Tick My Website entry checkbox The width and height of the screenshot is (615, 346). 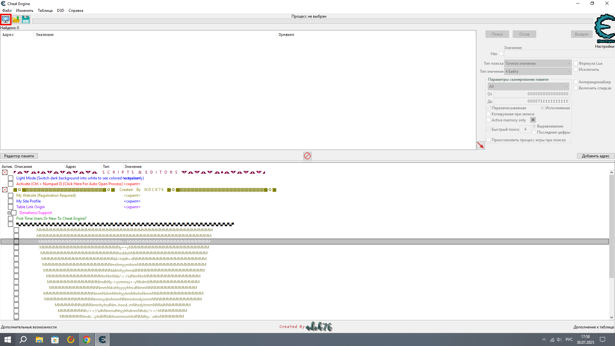pyautogui.click(x=11, y=195)
